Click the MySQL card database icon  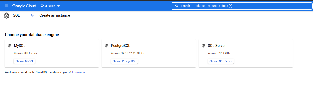click(10, 46)
